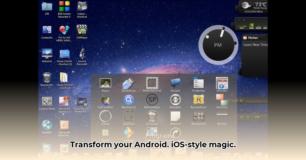Open dexpot in the Programs panel
The image size is (306, 160).
click(x=175, y=83)
